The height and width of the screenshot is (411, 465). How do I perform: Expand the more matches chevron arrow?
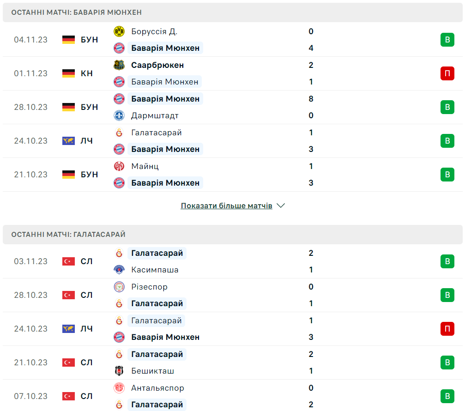[x=281, y=205]
